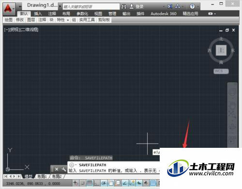Open the 块 ribbon panel
242x189 pixels.
tap(51, 20)
